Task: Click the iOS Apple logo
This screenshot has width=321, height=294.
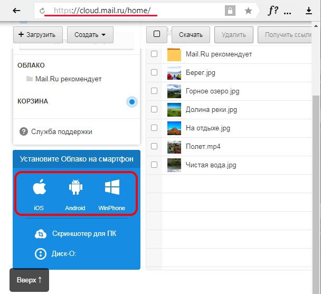Action: point(40,187)
